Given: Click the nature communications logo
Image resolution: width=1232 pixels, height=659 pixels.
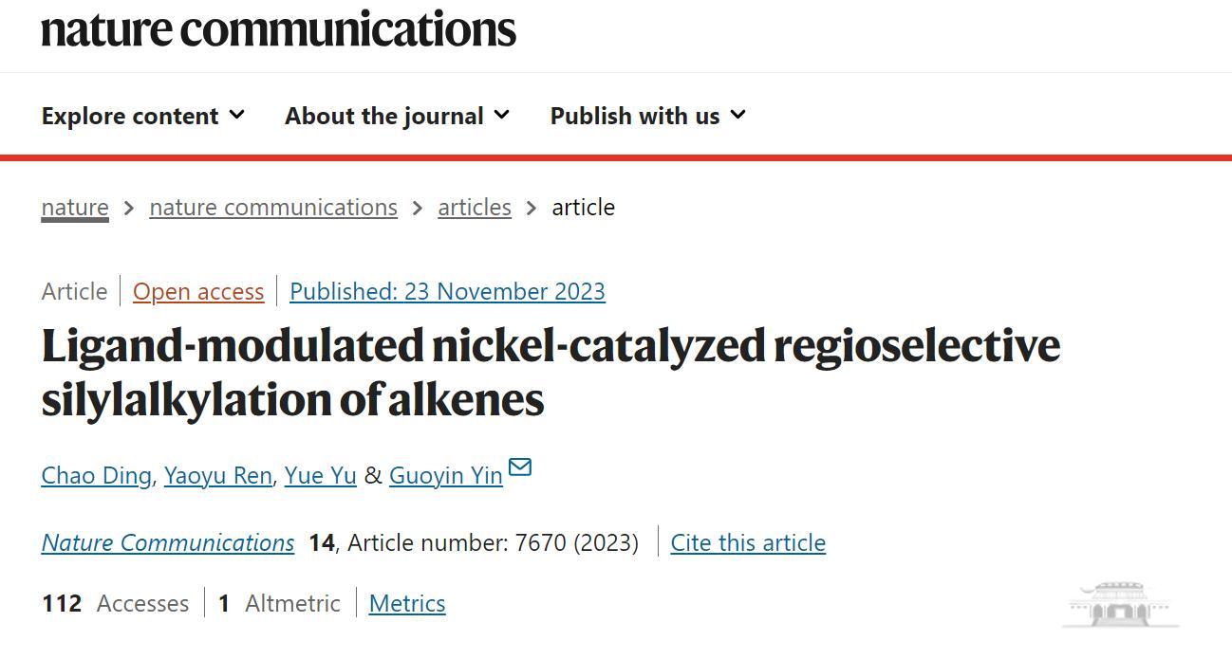Looking at the screenshot, I should [278, 29].
